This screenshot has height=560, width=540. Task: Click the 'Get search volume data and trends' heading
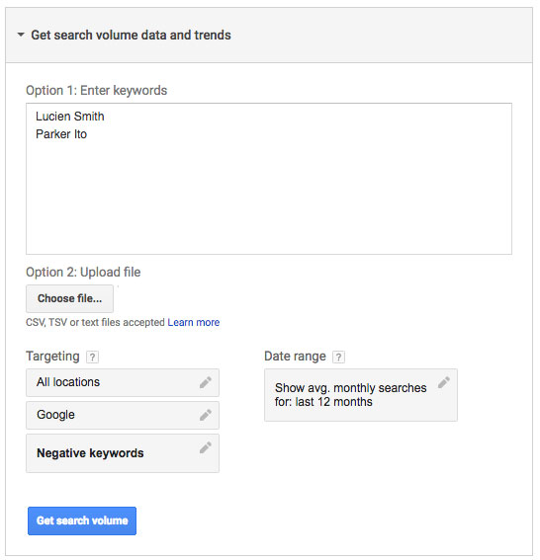point(131,35)
